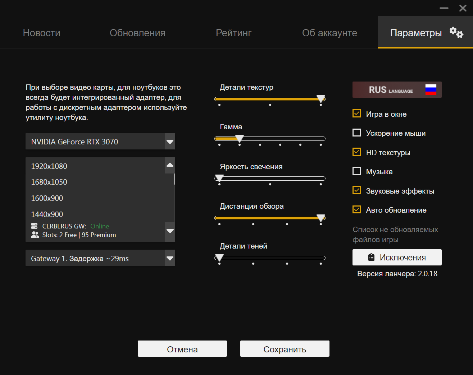The width and height of the screenshot is (473, 375).
Task: Click the gears icon beside Параметры
Action: point(456,33)
